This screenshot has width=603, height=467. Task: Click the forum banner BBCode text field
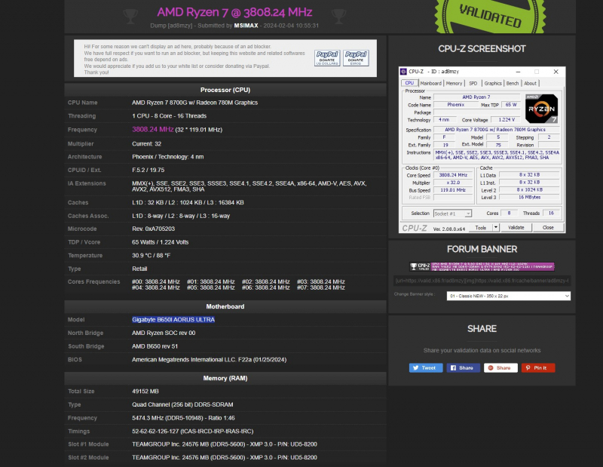click(x=482, y=281)
